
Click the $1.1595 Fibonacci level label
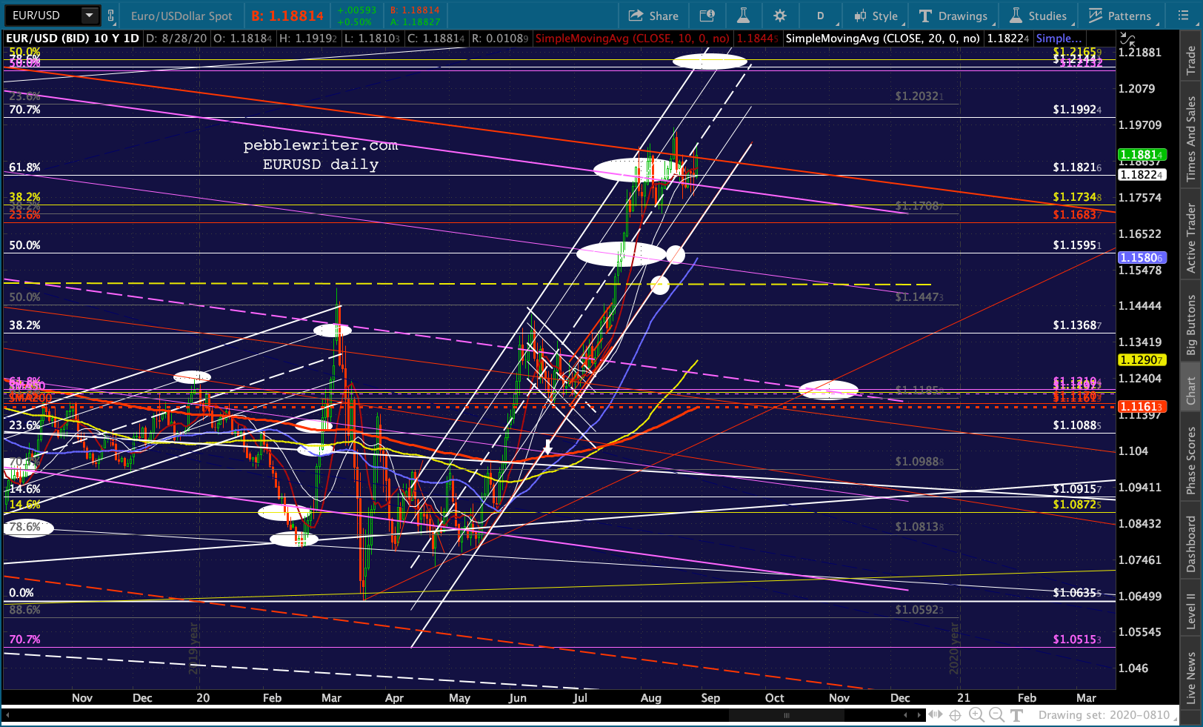click(1077, 245)
